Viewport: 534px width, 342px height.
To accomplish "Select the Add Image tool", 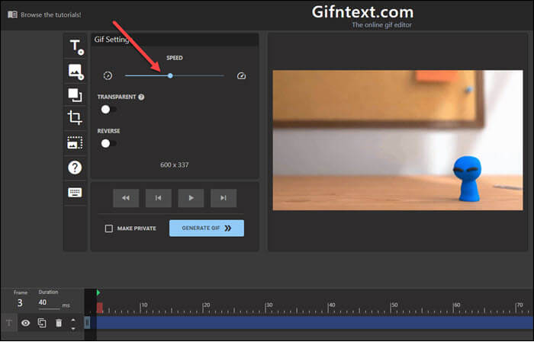I will (76, 72).
